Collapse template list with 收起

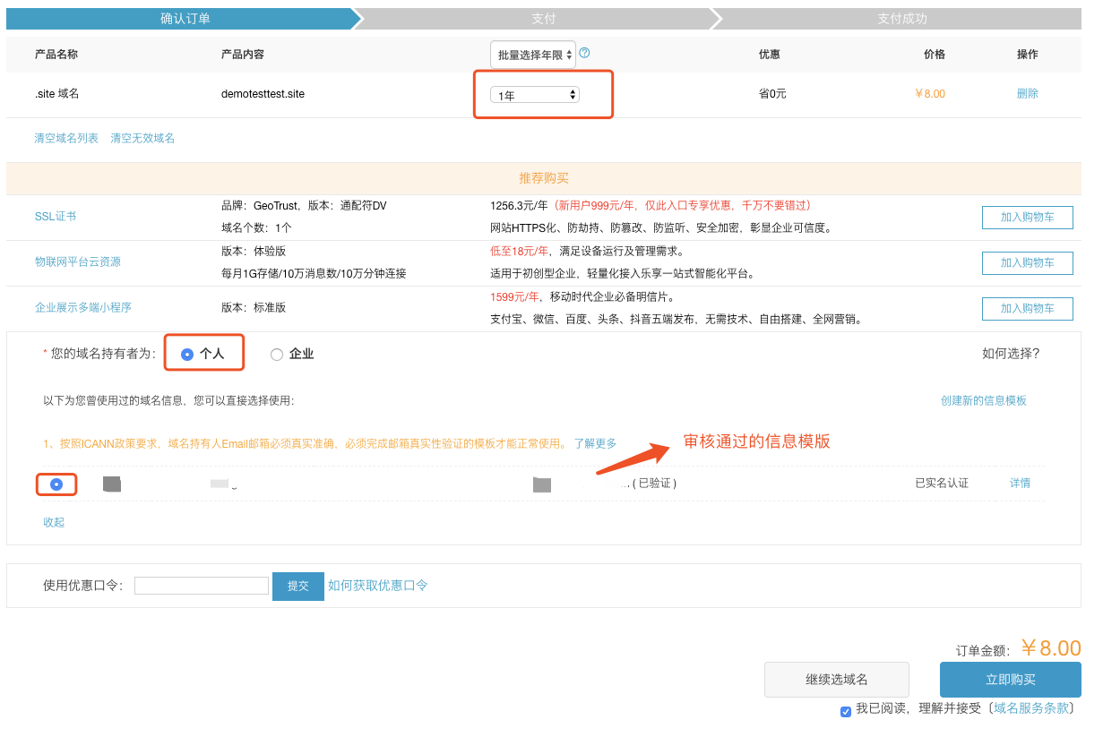click(53, 522)
